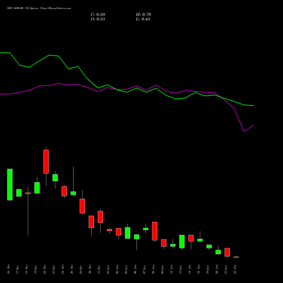Screen dimensions: 283x283
Task: Select the red candlestick for 08 Jan
Action: tap(155, 231)
